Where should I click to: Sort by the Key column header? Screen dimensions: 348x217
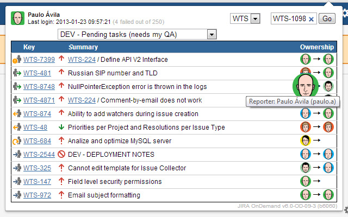tap(29, 47)
